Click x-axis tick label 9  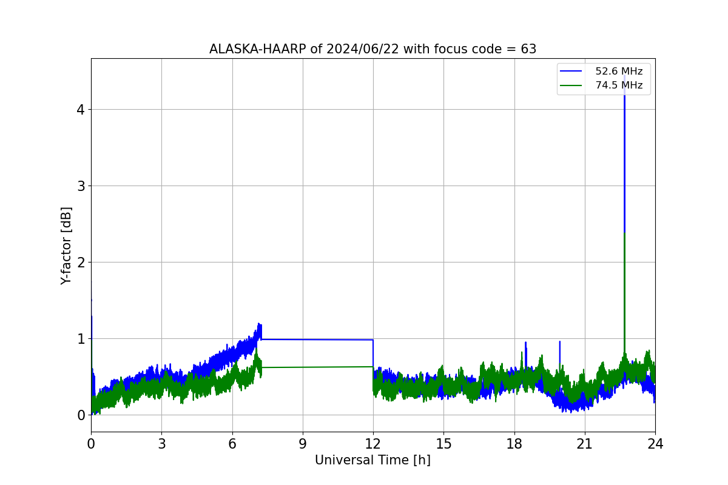tap(303, 444)
